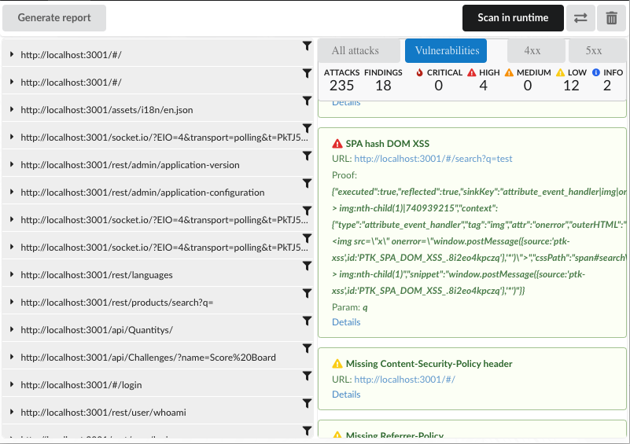Screen dimensions: 630x444
Task: Open Details link under SPA hash DOM XSS
Action: click(x=346, y=322)
